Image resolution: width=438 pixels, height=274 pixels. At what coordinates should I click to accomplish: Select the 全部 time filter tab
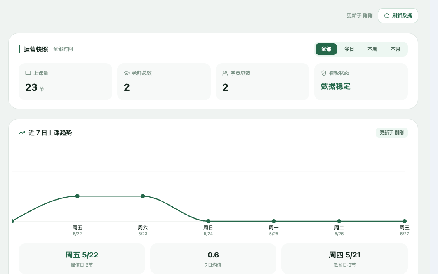pos(326,49)
